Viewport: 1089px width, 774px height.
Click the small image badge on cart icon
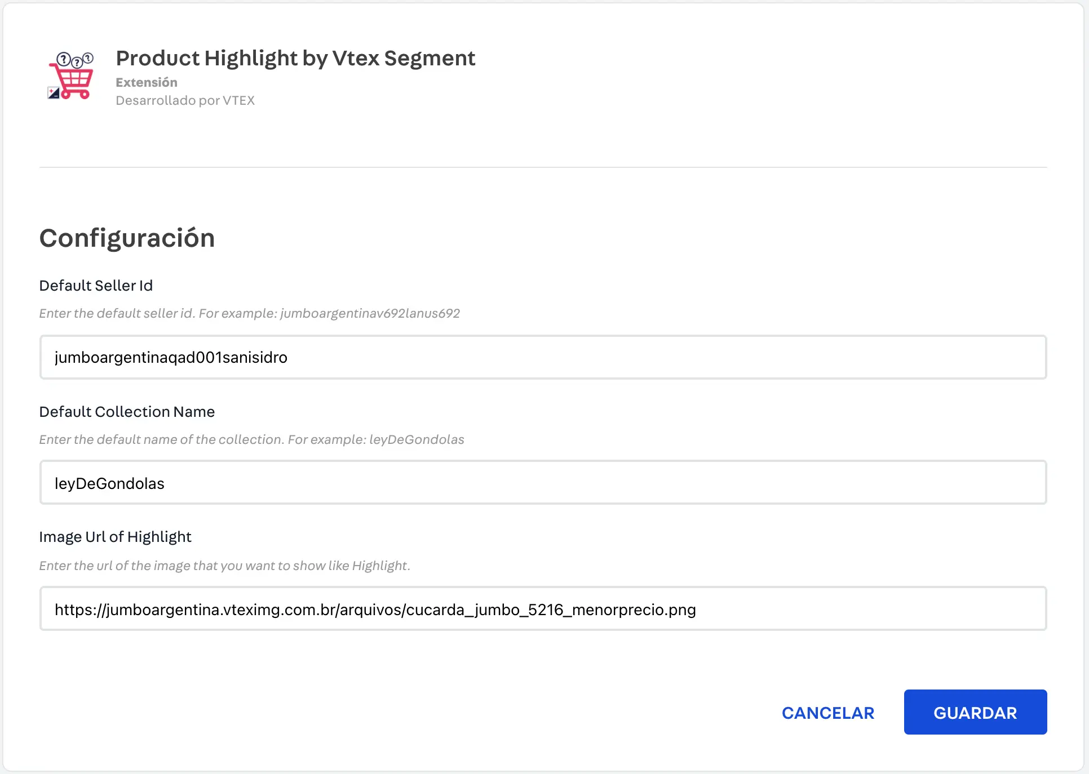click(54, 93)
